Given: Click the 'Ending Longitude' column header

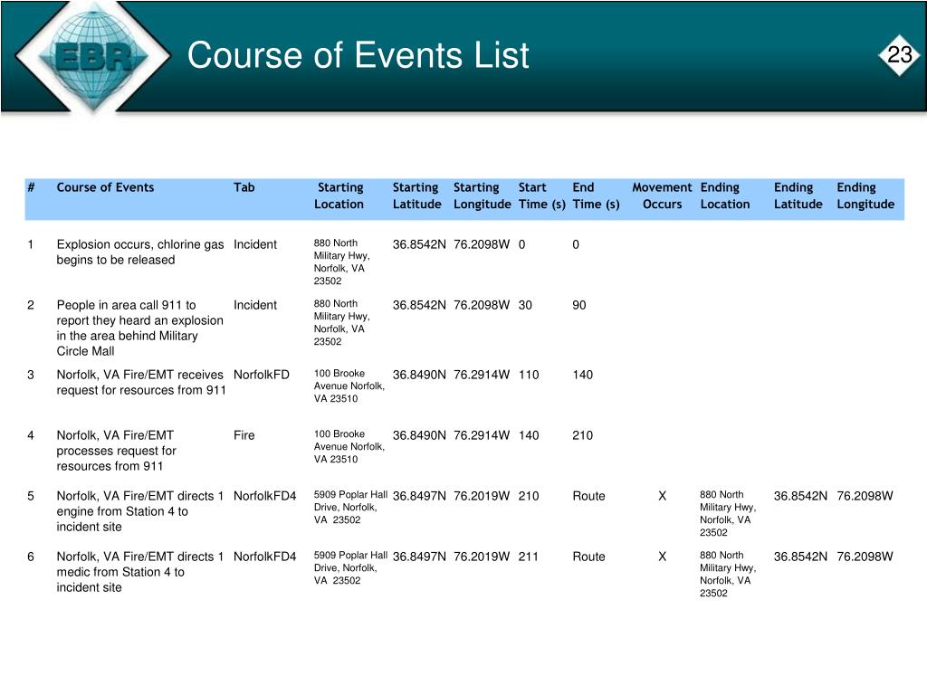Looking at the screenshot, I should click(x=865, y=195).
